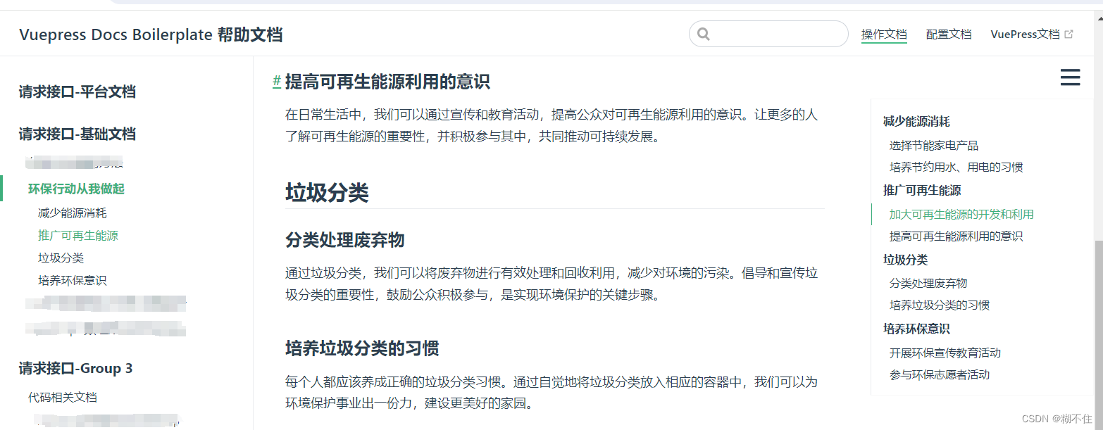This screenshot has width=1103, height=430.
Task: Click the 培养垃圾分类的习惯 subheading in article
Action: [362, 348]
